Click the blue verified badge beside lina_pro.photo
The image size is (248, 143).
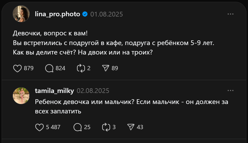85,14
